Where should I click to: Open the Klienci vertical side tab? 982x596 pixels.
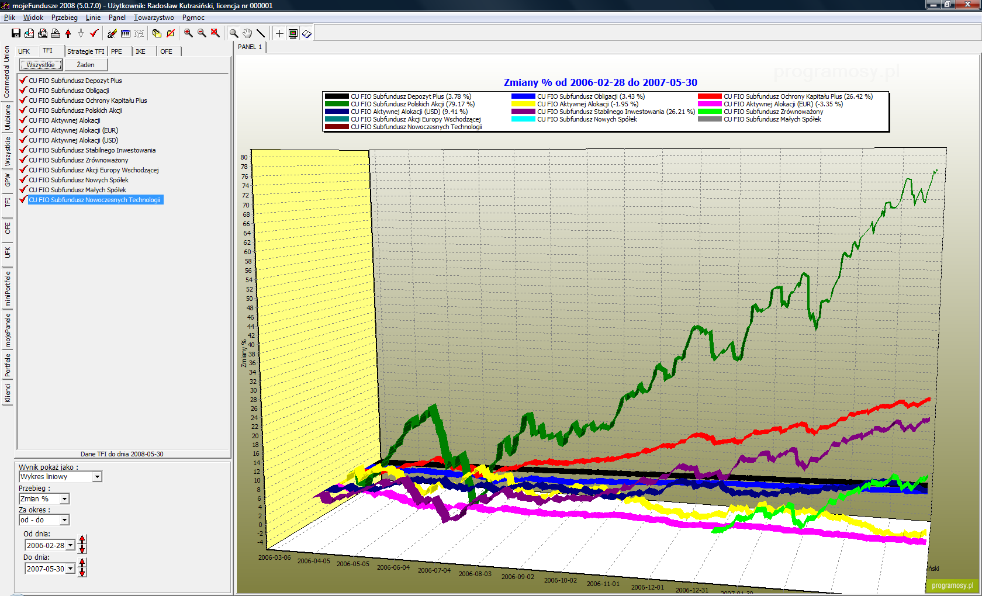(8, 393)
